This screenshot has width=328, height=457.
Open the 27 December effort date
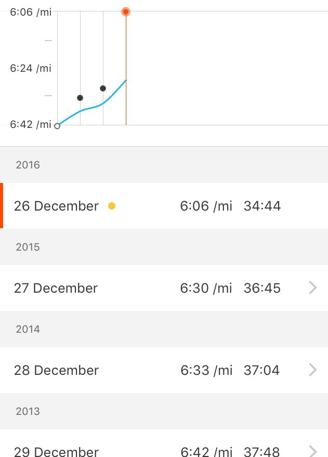click(x=56, y=288)
